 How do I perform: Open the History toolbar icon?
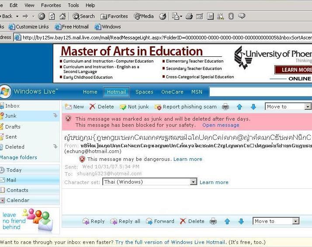(x=163, y=16)
